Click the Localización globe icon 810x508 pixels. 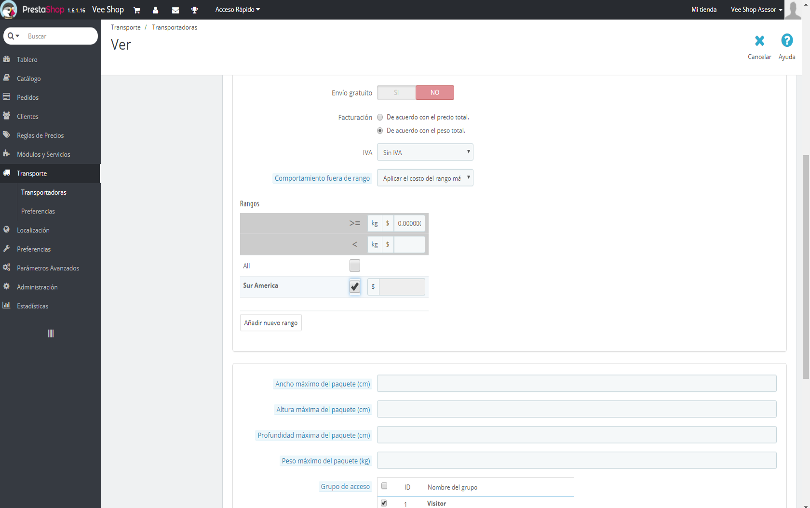pyautogui.click(x=7, y=230)
